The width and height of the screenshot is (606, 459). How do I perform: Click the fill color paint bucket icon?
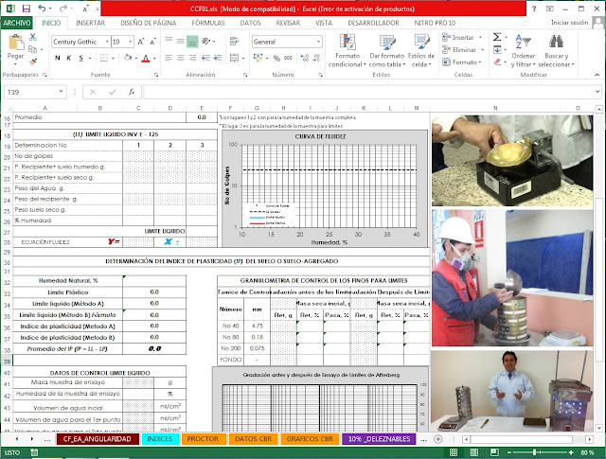coord(128,58)
